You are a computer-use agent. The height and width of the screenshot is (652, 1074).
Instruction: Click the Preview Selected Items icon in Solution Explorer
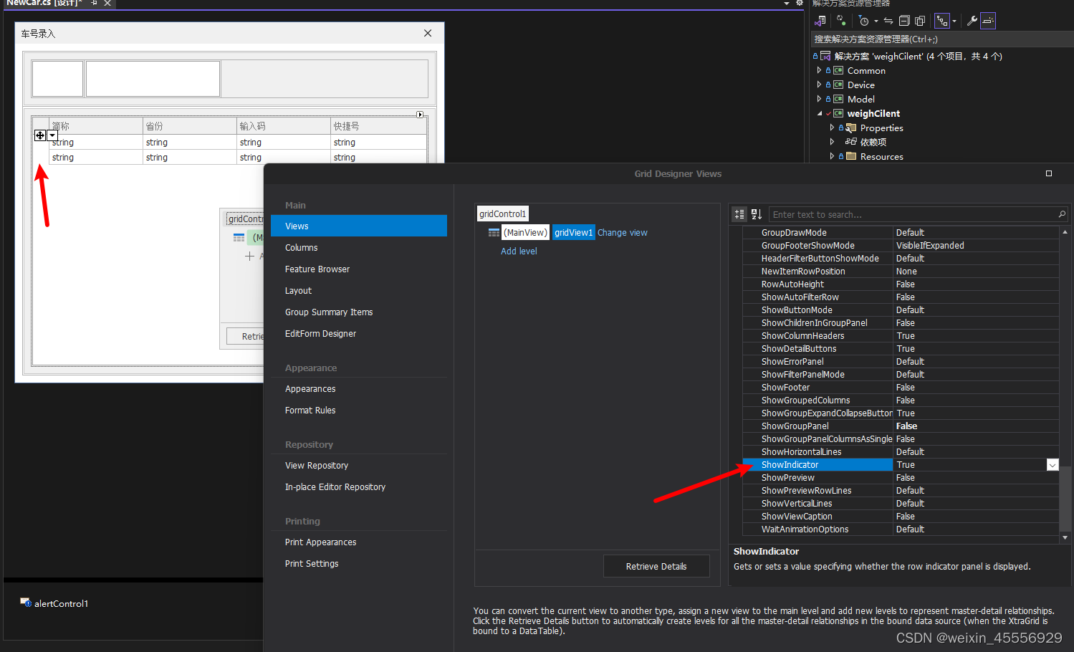pos(920,20)
